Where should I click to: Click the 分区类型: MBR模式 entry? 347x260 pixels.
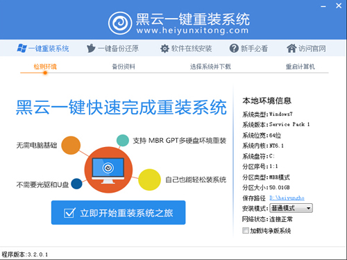pos(266,177)
